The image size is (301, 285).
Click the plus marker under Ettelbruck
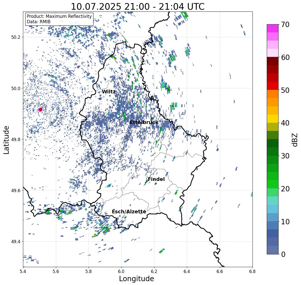point(138,126)
